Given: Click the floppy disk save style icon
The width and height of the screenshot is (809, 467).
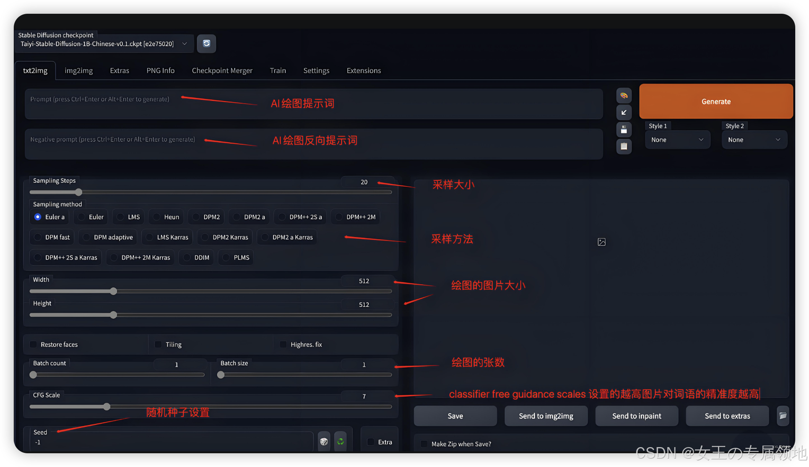Looking at the screenshot, I should click(x=624, y=130).
